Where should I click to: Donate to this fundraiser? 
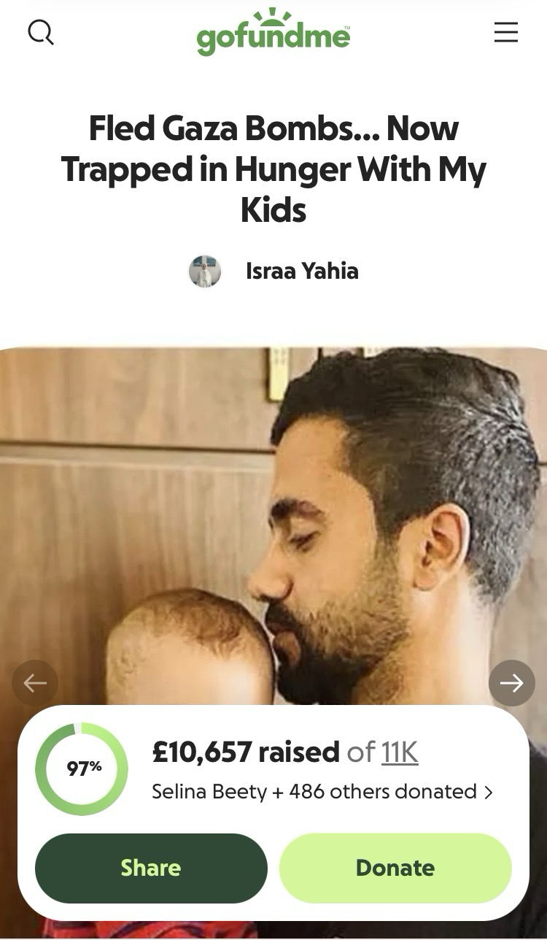click(x=395, y=868)
